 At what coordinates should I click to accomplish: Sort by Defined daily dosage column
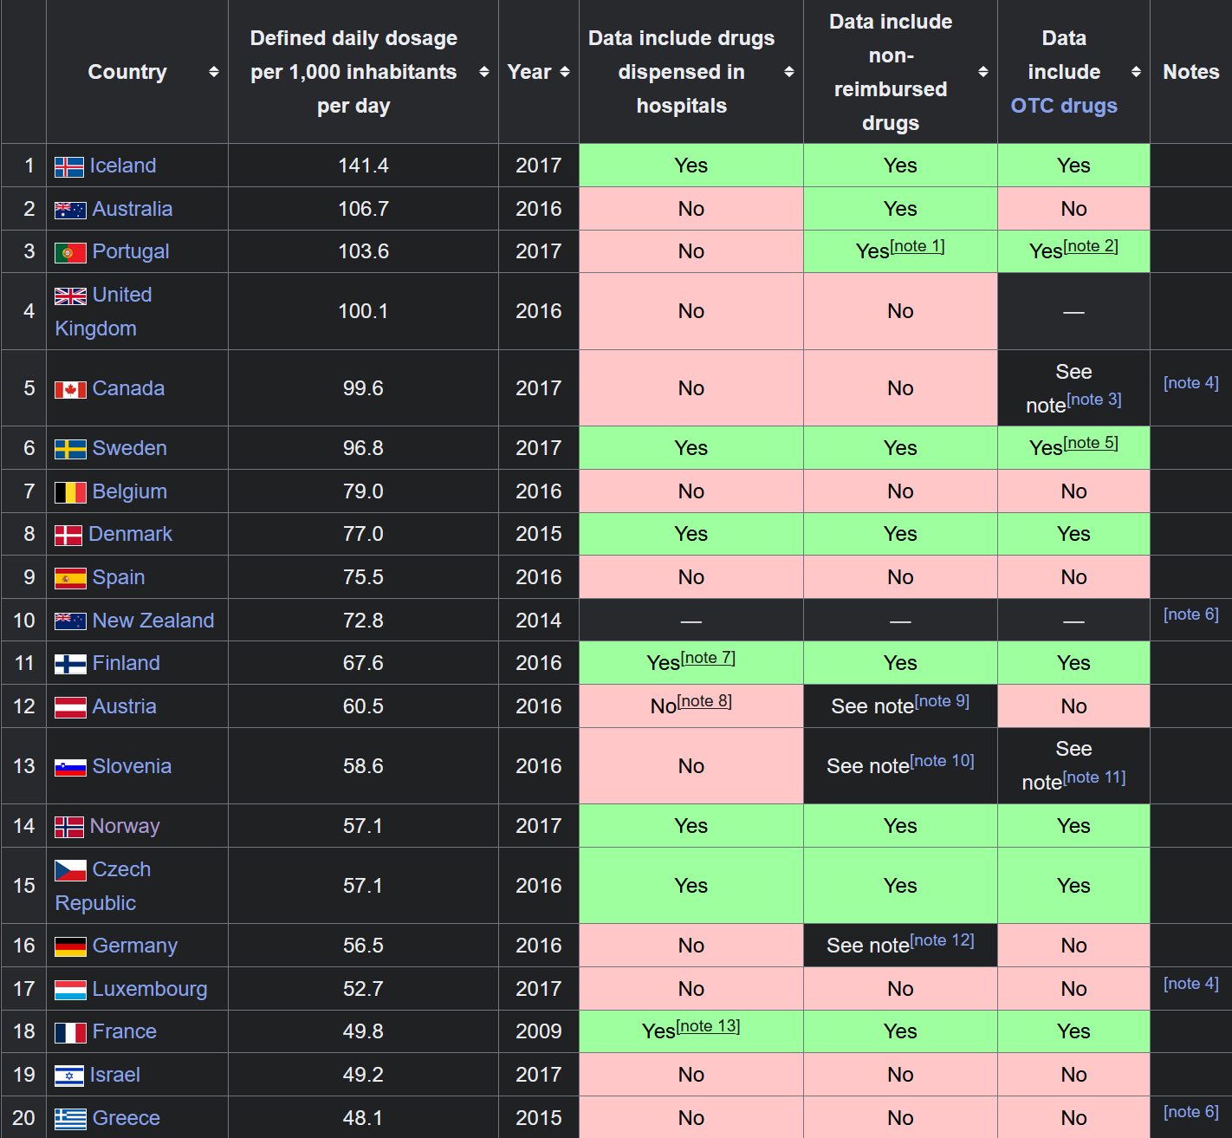pyautogui.click(x=484, y=72)
